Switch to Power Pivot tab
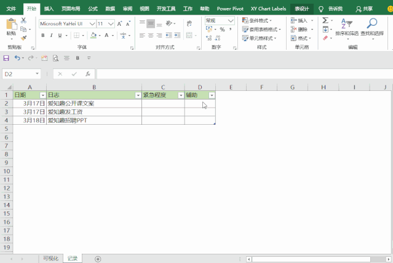 pos(230,9)
